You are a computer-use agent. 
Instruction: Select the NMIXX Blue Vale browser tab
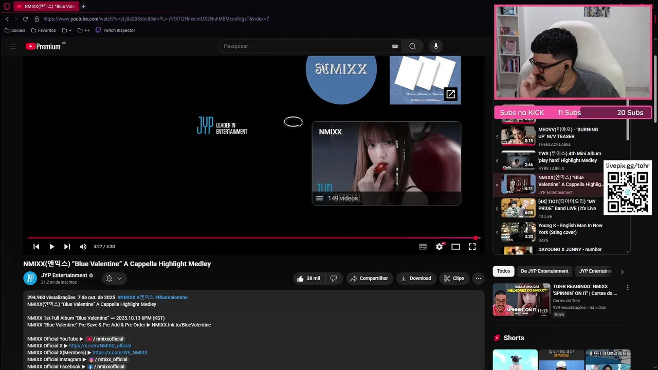[x=45, y=7]
